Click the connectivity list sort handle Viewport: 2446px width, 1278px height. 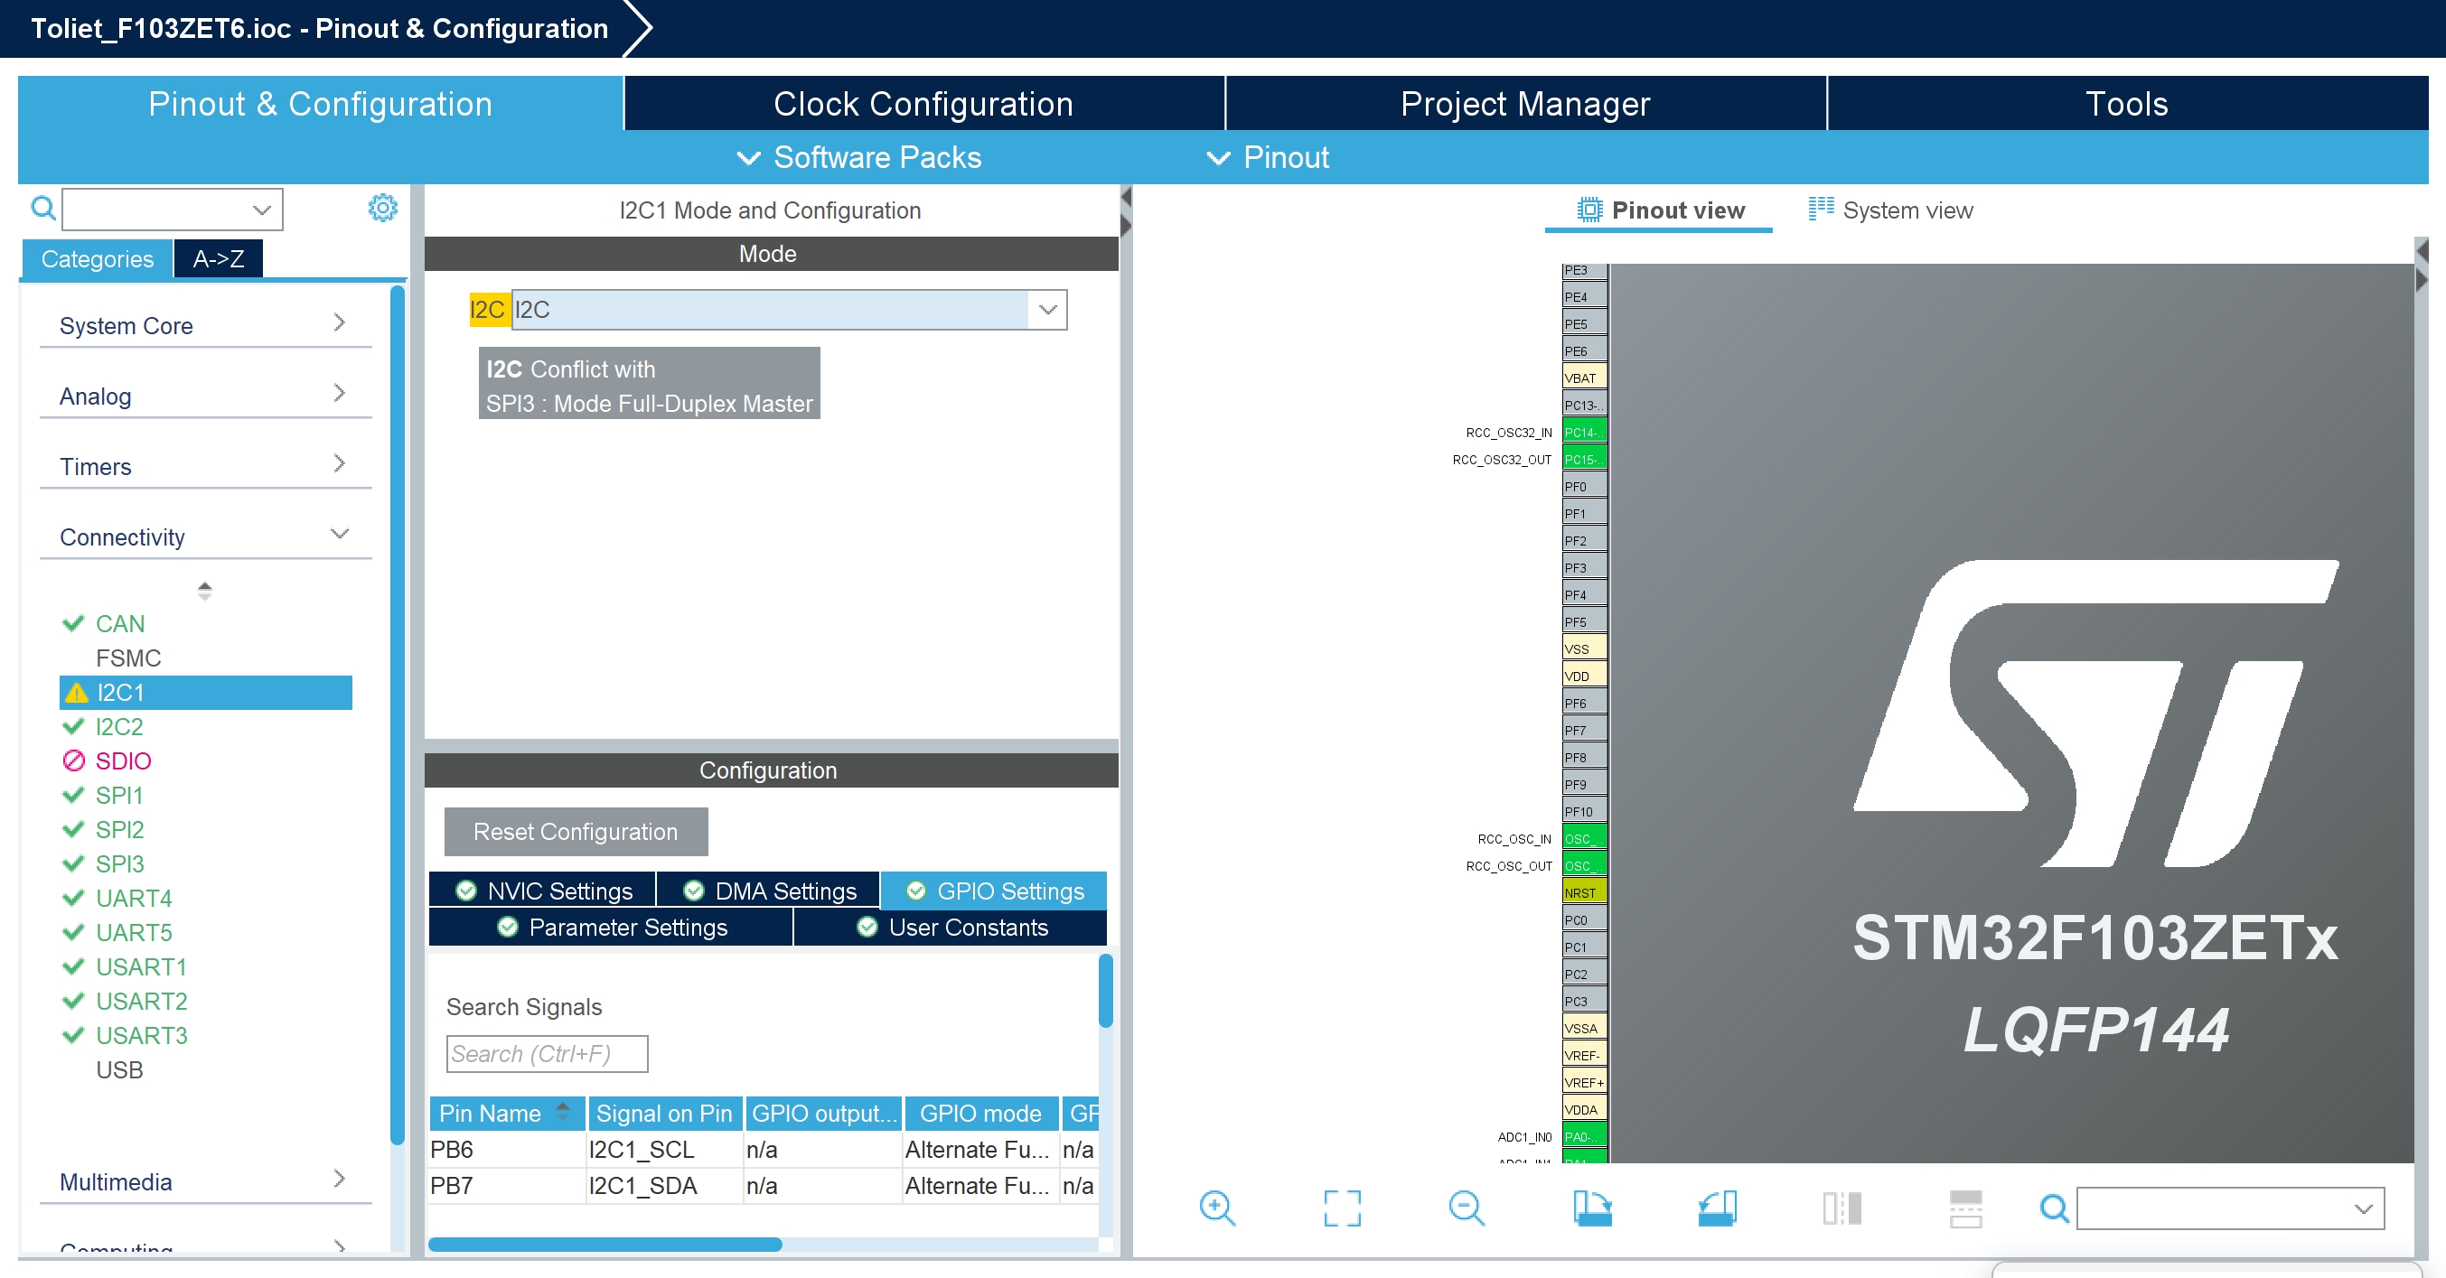tap(204, 590)
